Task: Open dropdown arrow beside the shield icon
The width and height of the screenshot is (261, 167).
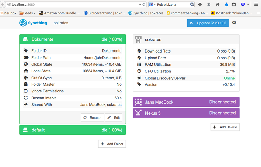Action: (248, 5)
